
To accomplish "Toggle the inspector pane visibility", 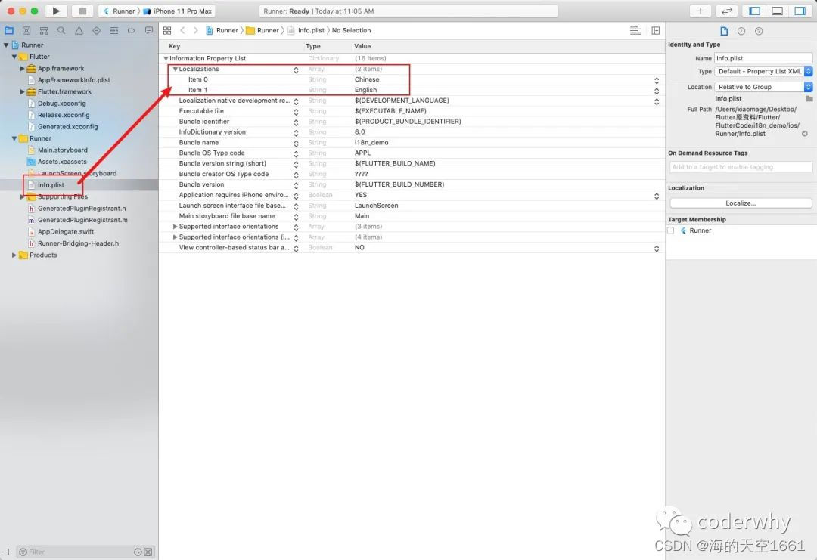I will click(x=800, y=11).
